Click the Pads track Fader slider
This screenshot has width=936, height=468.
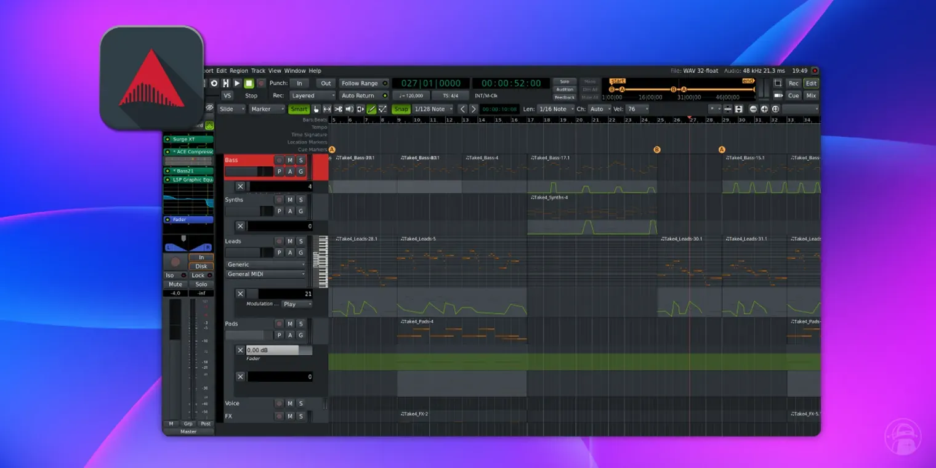pyautogui.click(x=272, y=350)
